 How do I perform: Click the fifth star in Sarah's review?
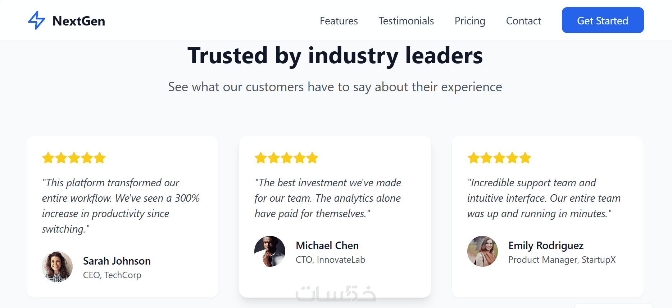pyautogui.click(x=100, y=158)
